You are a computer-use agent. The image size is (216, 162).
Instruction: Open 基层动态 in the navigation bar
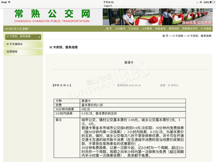[174, 29]
